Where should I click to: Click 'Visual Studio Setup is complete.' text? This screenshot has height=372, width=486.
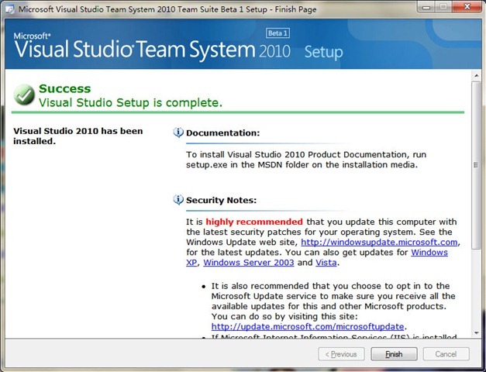point(130,102)
